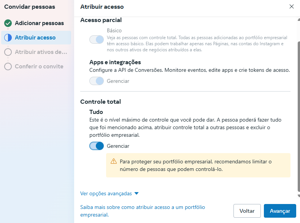Image resolution: width=300 pixels, height=223 pixels.
Task: Click the vertical scrollbar thumb on the right
Action: coord(299,116)
